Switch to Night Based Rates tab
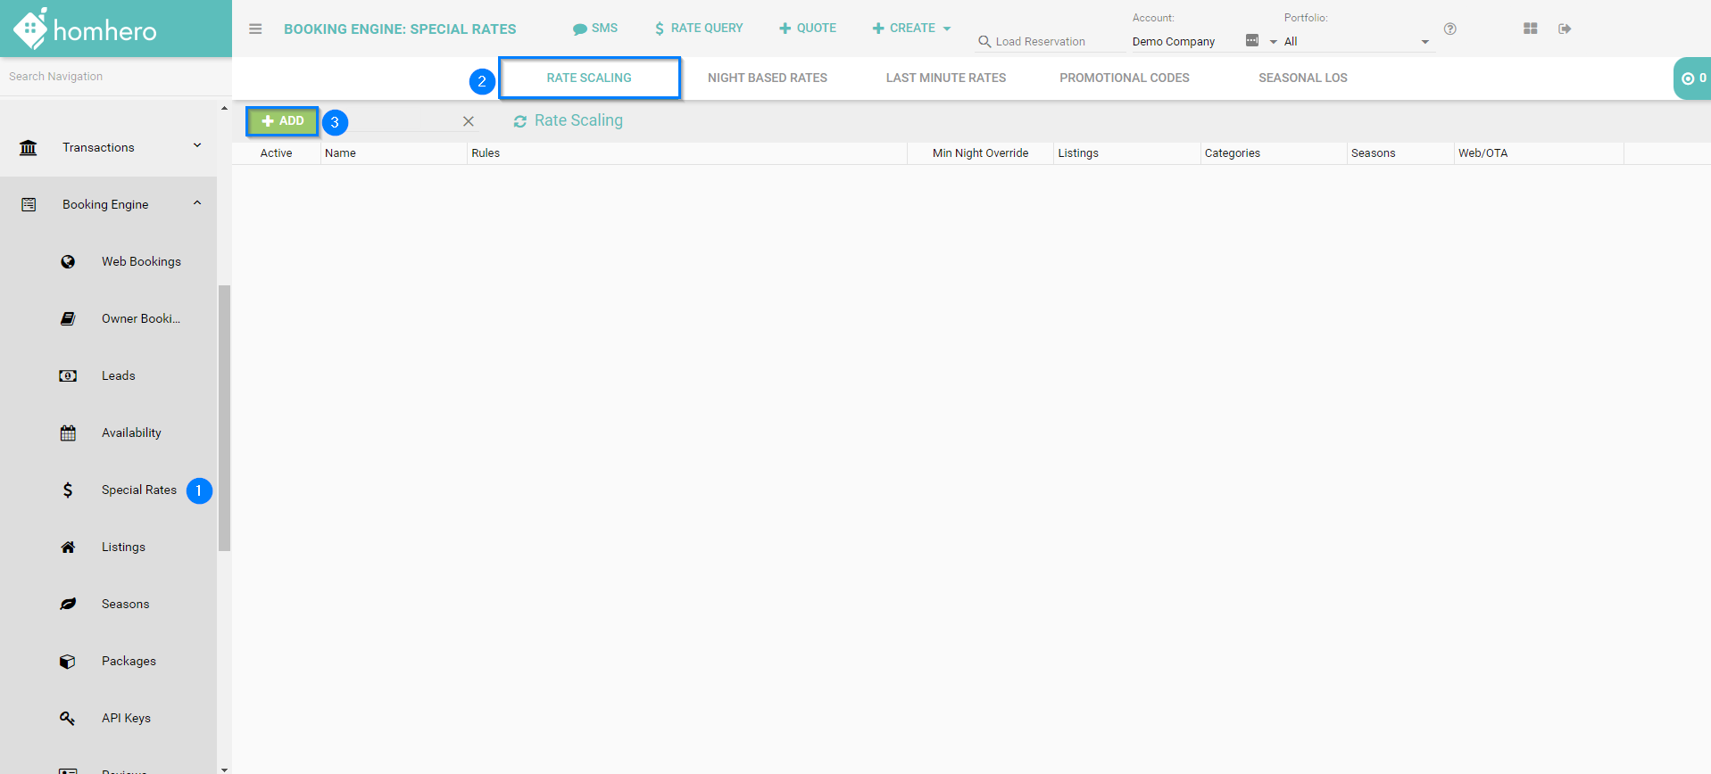The width and height of the screenshot is (1711, 774). [767, 78]
